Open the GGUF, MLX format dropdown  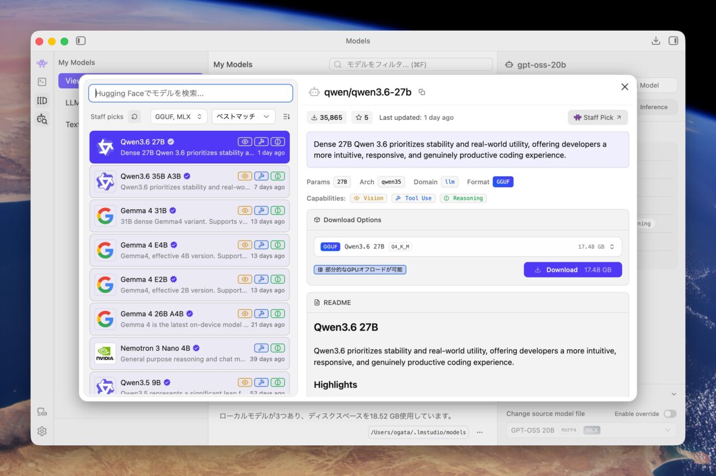tap(178, 116)
